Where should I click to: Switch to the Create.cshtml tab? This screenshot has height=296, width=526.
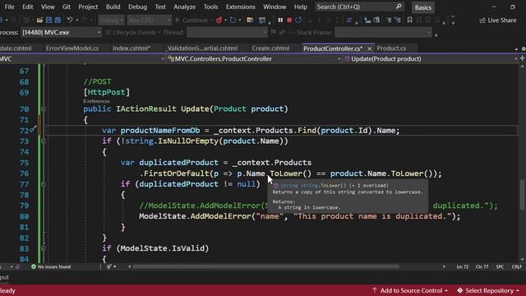coord(270,49)
